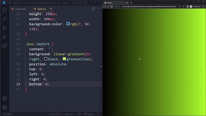This screenshot has width=206, height=116.
Task: Open the Explorer view in activity bar
Action: click(x=5, y=10)
